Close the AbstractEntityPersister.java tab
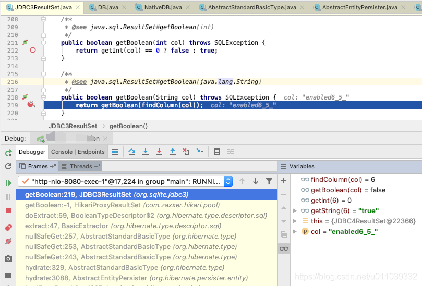 [x=403, y=7]
